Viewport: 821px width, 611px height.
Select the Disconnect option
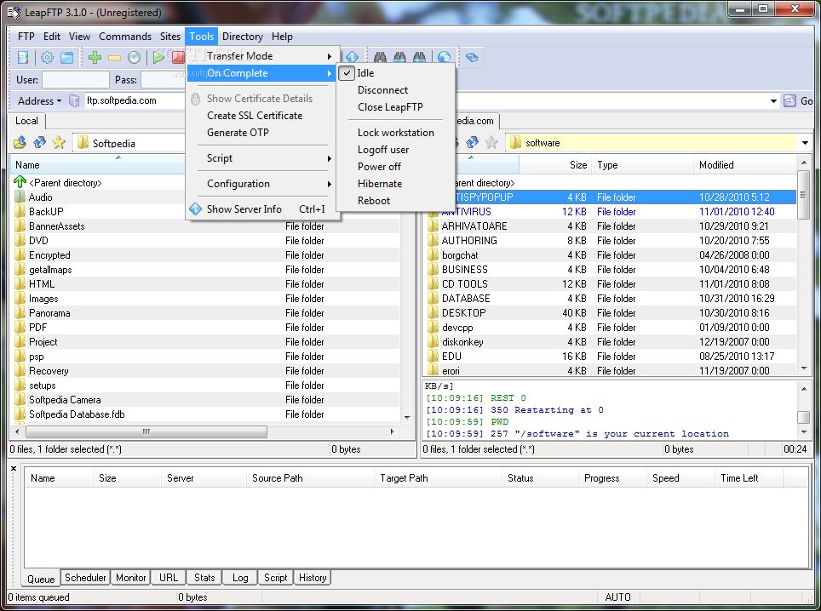(395, 90)
